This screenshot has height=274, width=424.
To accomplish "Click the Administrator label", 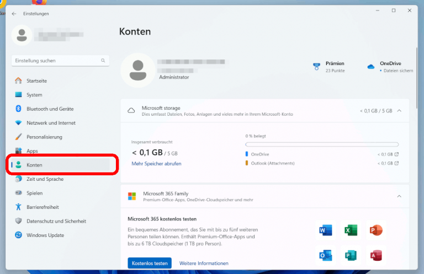I will point(174,77).
